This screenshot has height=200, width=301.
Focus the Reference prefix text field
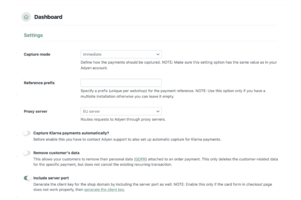(121, 82)
